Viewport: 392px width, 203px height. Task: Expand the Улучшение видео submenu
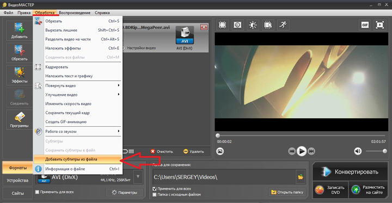[x=77, y=95]
